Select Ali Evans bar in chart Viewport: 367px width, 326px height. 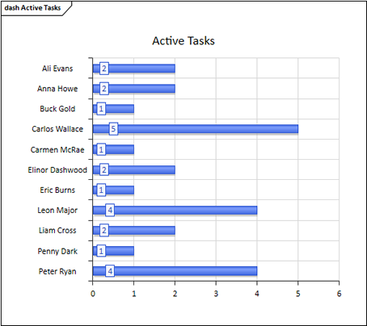click(x=134, y=69)
